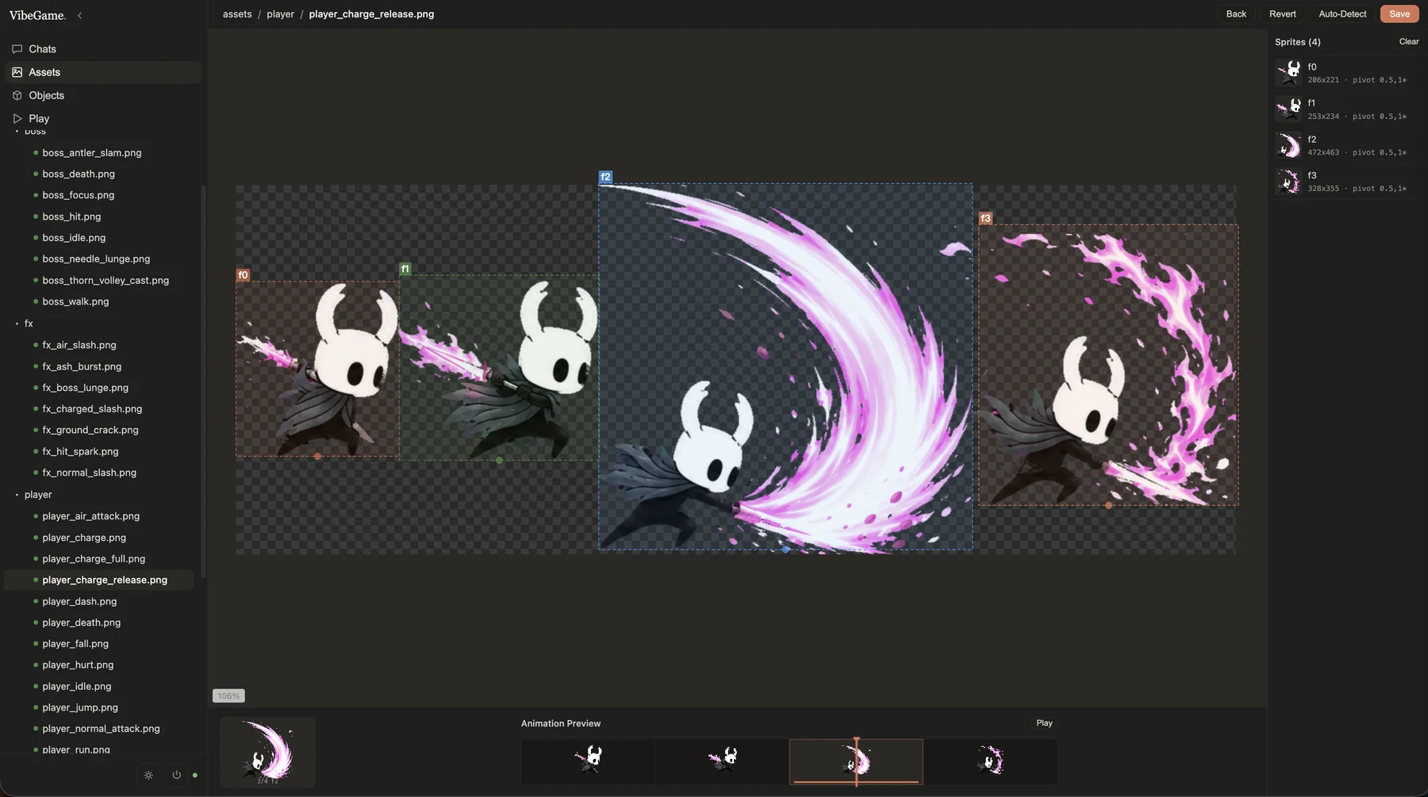
Task: Open player_air_attack.png
Action: pyautogui.click(x=90, y=516)
